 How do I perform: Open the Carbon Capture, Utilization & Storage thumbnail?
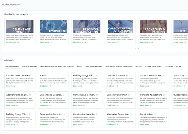click(x=120, y=27)
